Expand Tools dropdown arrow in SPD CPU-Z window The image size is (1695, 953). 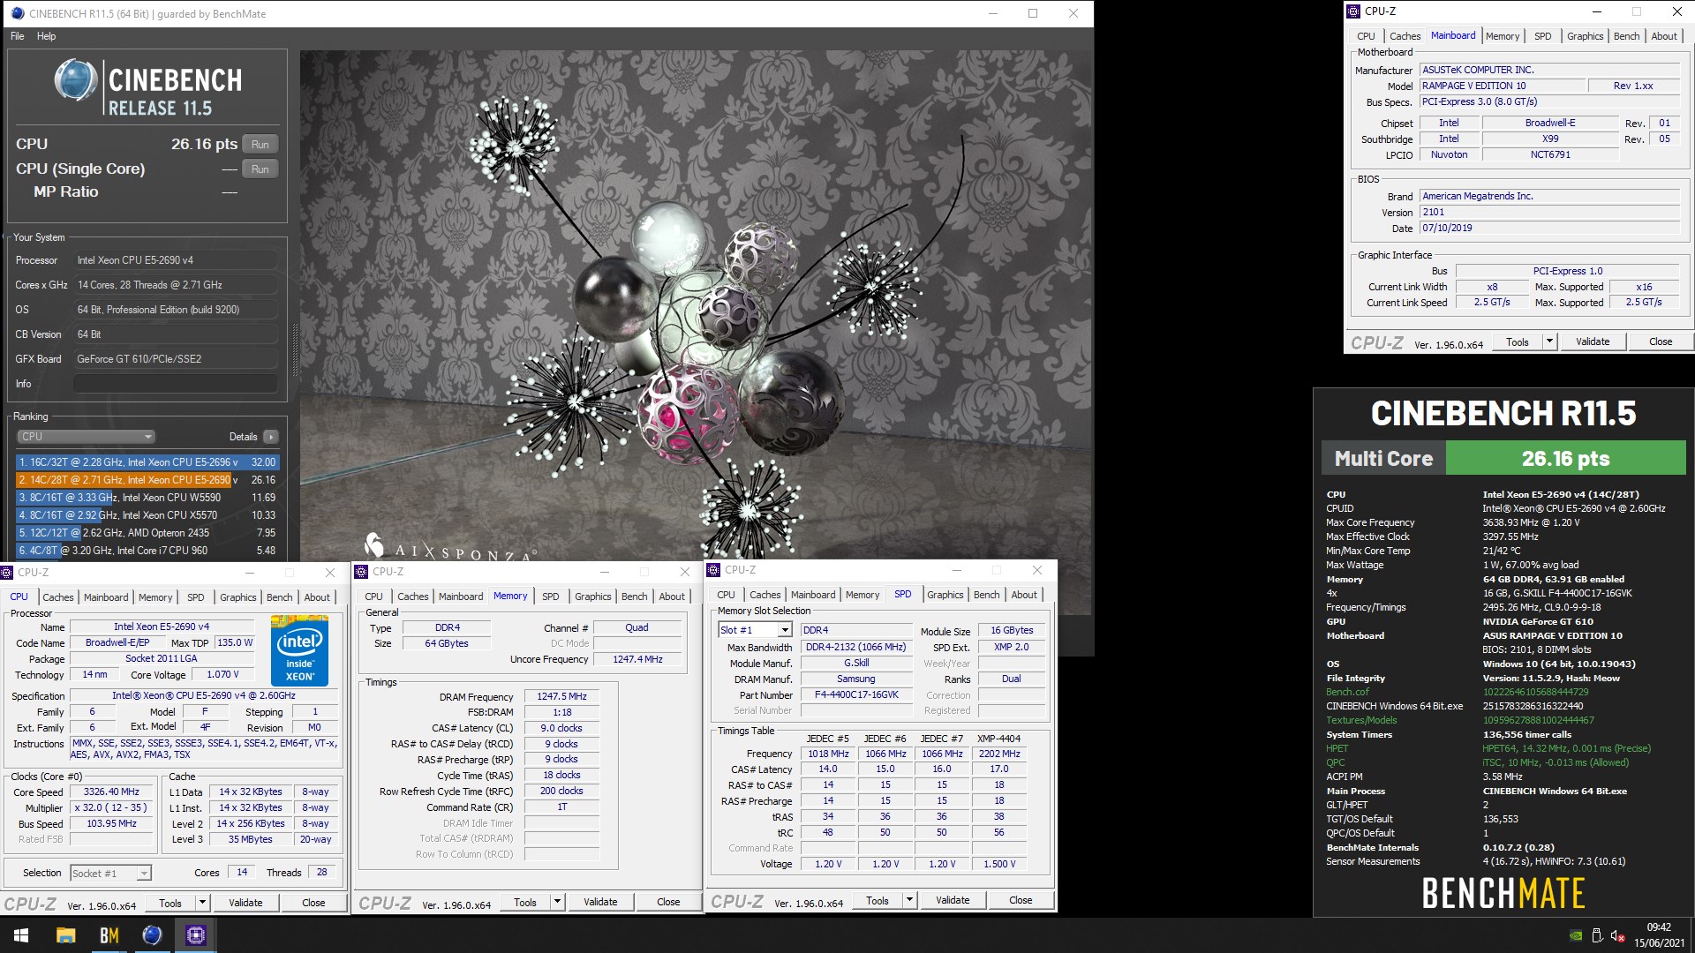(x=909, y=900)
